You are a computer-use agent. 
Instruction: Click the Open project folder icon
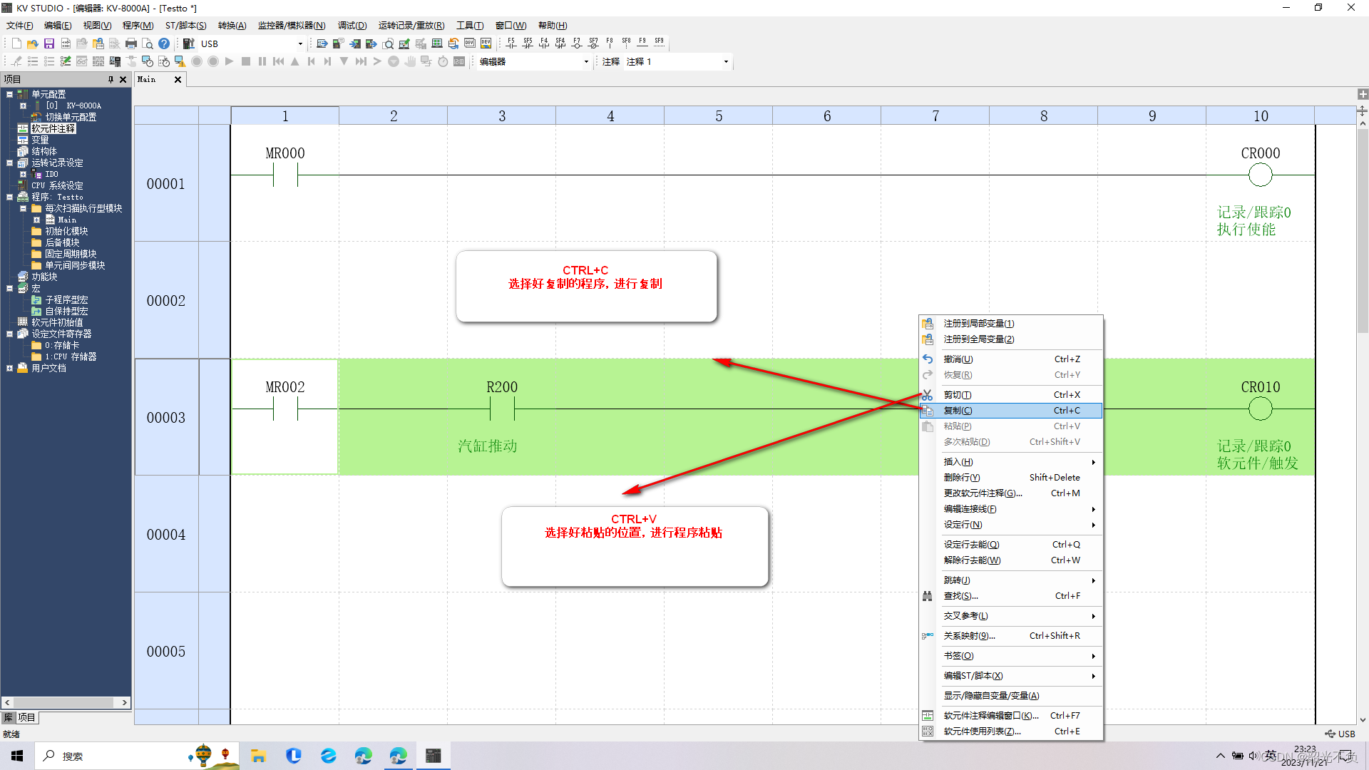click(x=33, y=43)
